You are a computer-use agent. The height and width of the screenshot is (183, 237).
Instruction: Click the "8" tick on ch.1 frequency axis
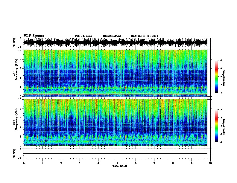(21, 59)
